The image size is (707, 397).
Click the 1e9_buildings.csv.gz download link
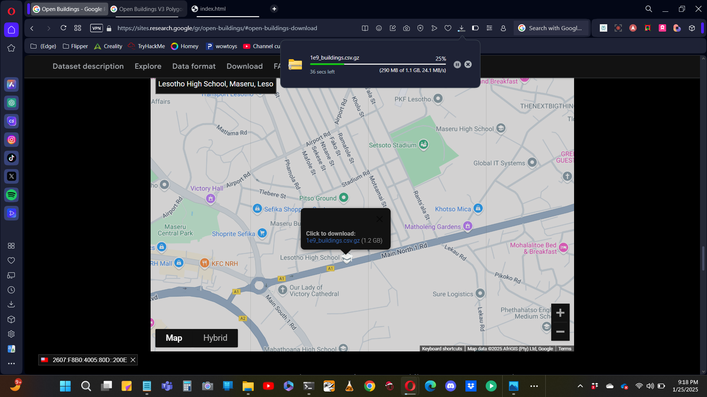pyautogui.click(x=333, y=240)
